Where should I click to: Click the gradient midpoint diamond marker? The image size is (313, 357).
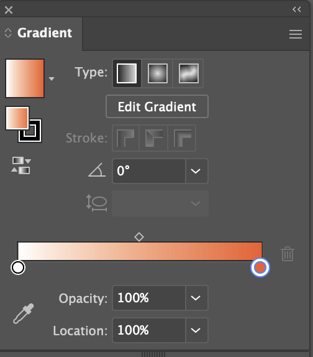click(139, 237)
